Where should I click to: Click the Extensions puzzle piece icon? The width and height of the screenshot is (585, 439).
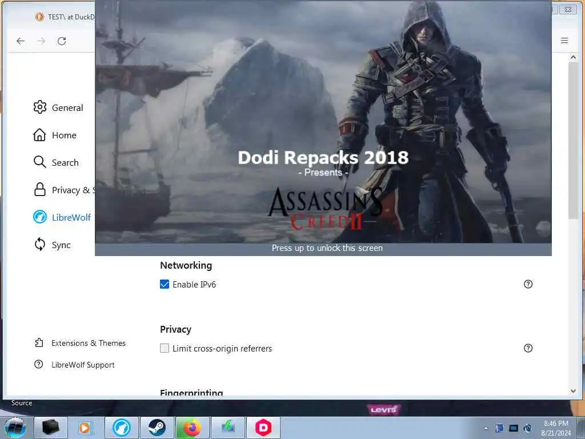pos(39,343)
